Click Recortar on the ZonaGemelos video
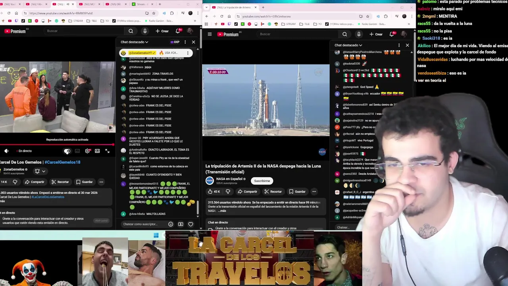 tap(60, 182)
